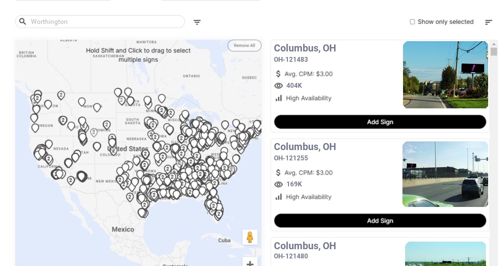Click the availability bars icon for OH-121483
499x266 pixels.
tap(279, 98)
